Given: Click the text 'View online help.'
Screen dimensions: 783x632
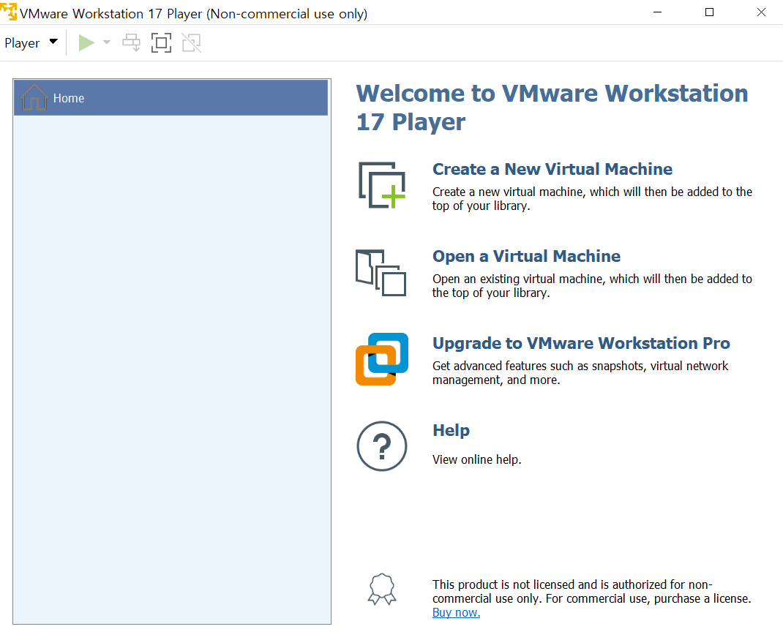Looking at the screenshot, I should coord(477,460).
